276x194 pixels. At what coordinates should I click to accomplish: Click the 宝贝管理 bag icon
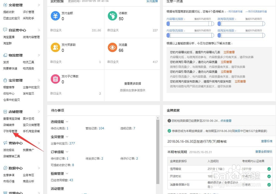click(x=5, y=80)
